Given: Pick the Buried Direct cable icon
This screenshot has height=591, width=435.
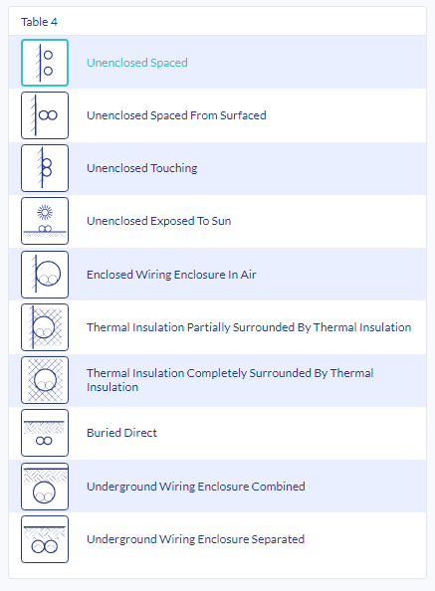Looking at the screenshot, I should (45, 433).
